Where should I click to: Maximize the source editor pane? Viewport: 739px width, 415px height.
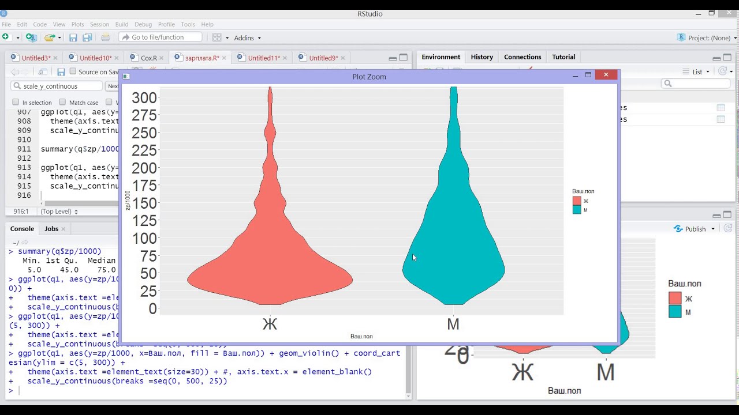pyautogui.click(x=404, y=58)
